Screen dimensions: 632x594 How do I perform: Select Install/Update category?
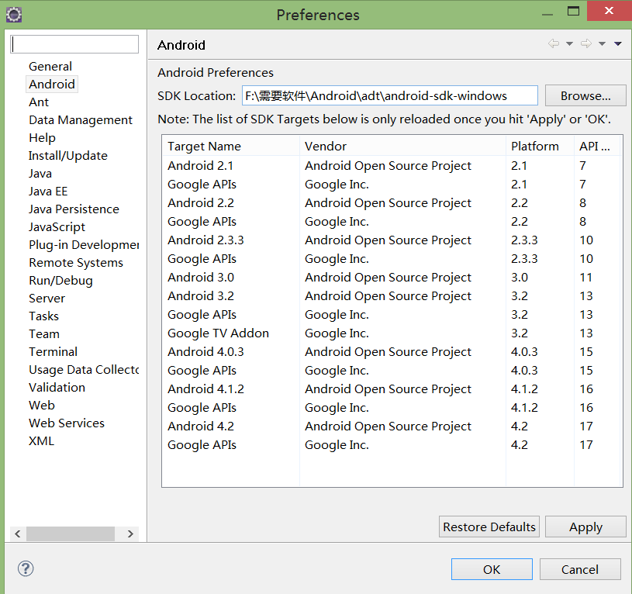(x=67, y=156)
